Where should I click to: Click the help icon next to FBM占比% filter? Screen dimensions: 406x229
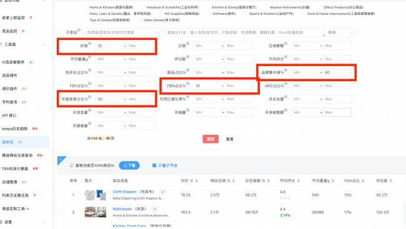(x=188, y=84)
